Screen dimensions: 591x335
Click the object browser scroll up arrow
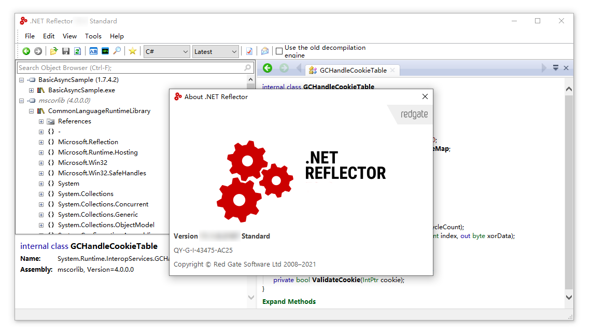[x=250, y=79]
